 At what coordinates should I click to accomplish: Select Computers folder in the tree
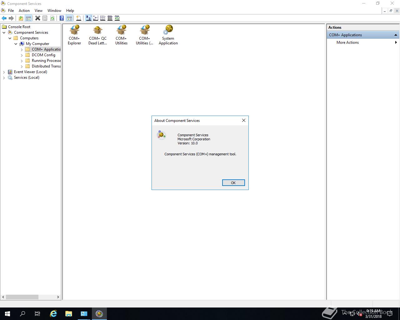click(x=29, y=38)
